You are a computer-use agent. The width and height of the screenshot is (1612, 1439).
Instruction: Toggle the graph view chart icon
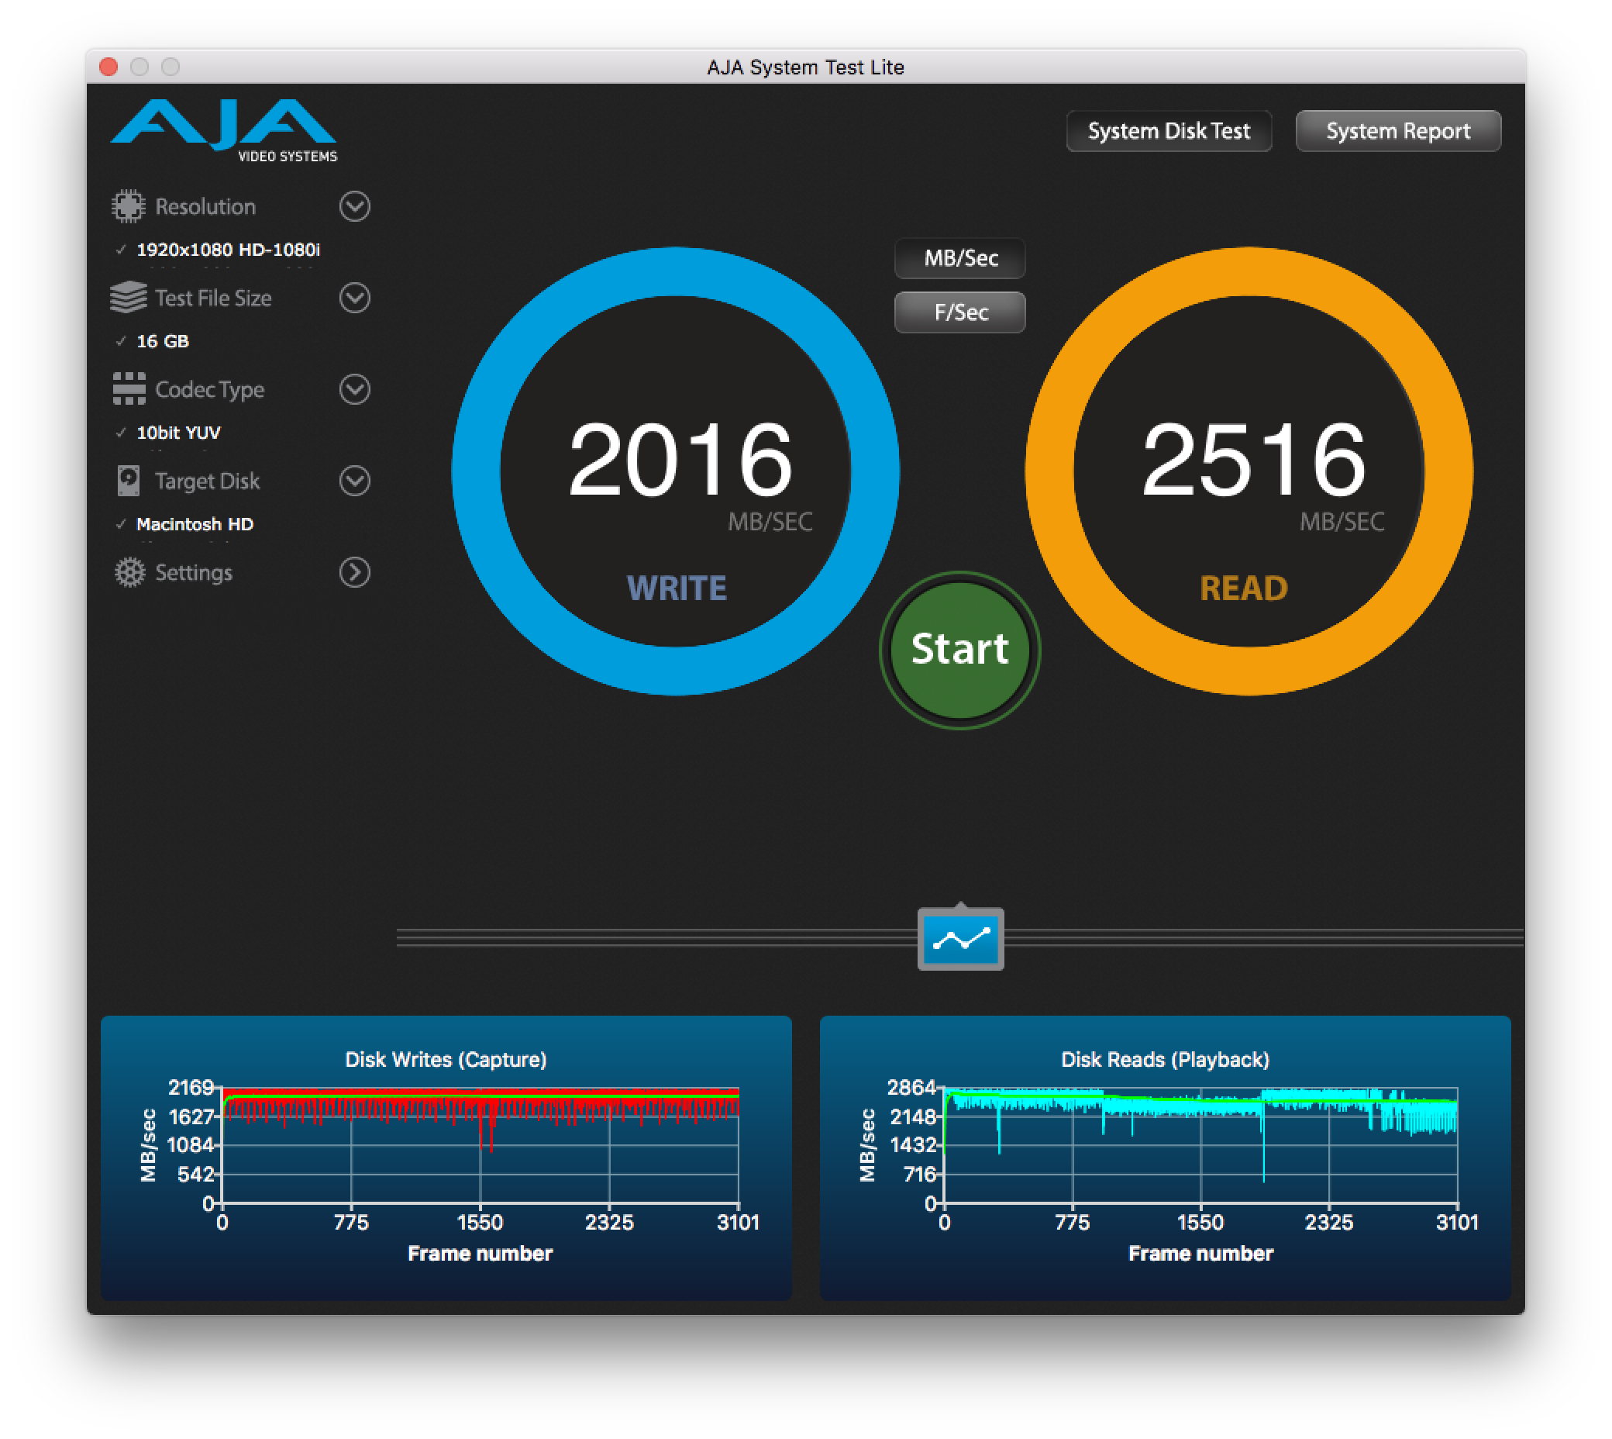960,939
